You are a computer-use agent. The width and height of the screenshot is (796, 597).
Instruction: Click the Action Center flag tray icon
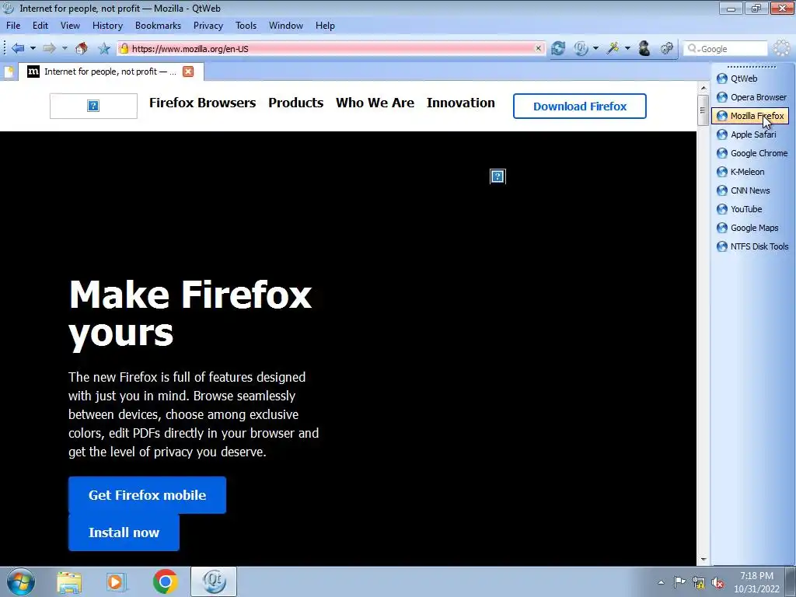[679, 582]
